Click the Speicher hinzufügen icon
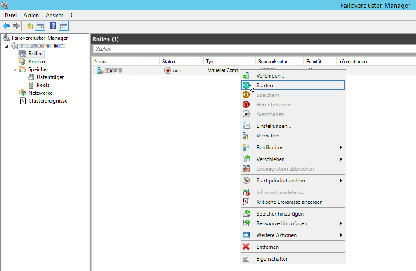 [x=246, y=214]
